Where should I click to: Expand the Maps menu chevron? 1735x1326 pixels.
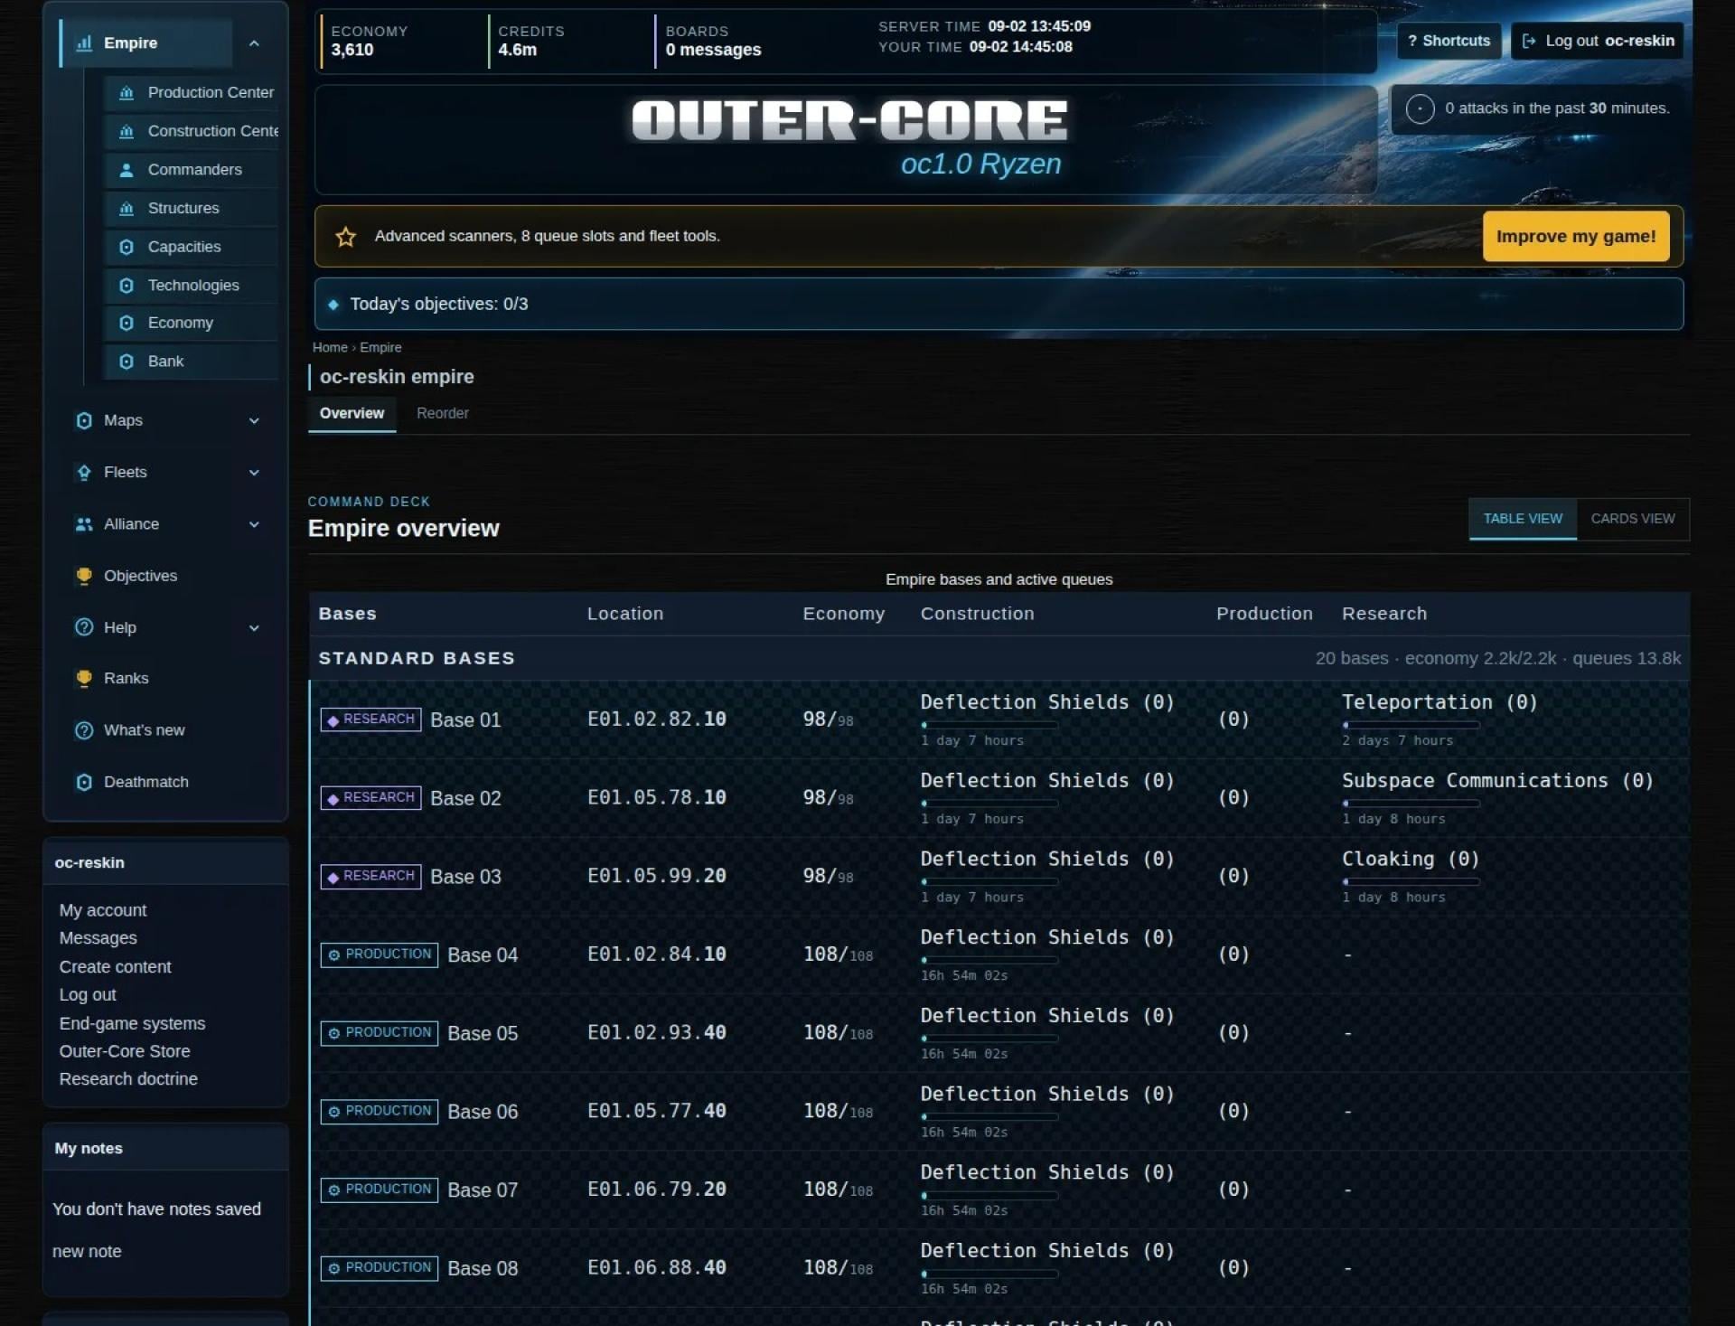click(254, 420)
